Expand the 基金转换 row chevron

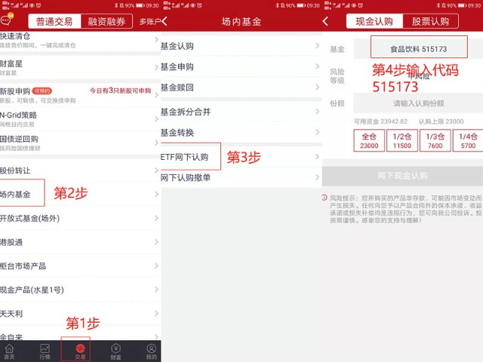[317, 133]
